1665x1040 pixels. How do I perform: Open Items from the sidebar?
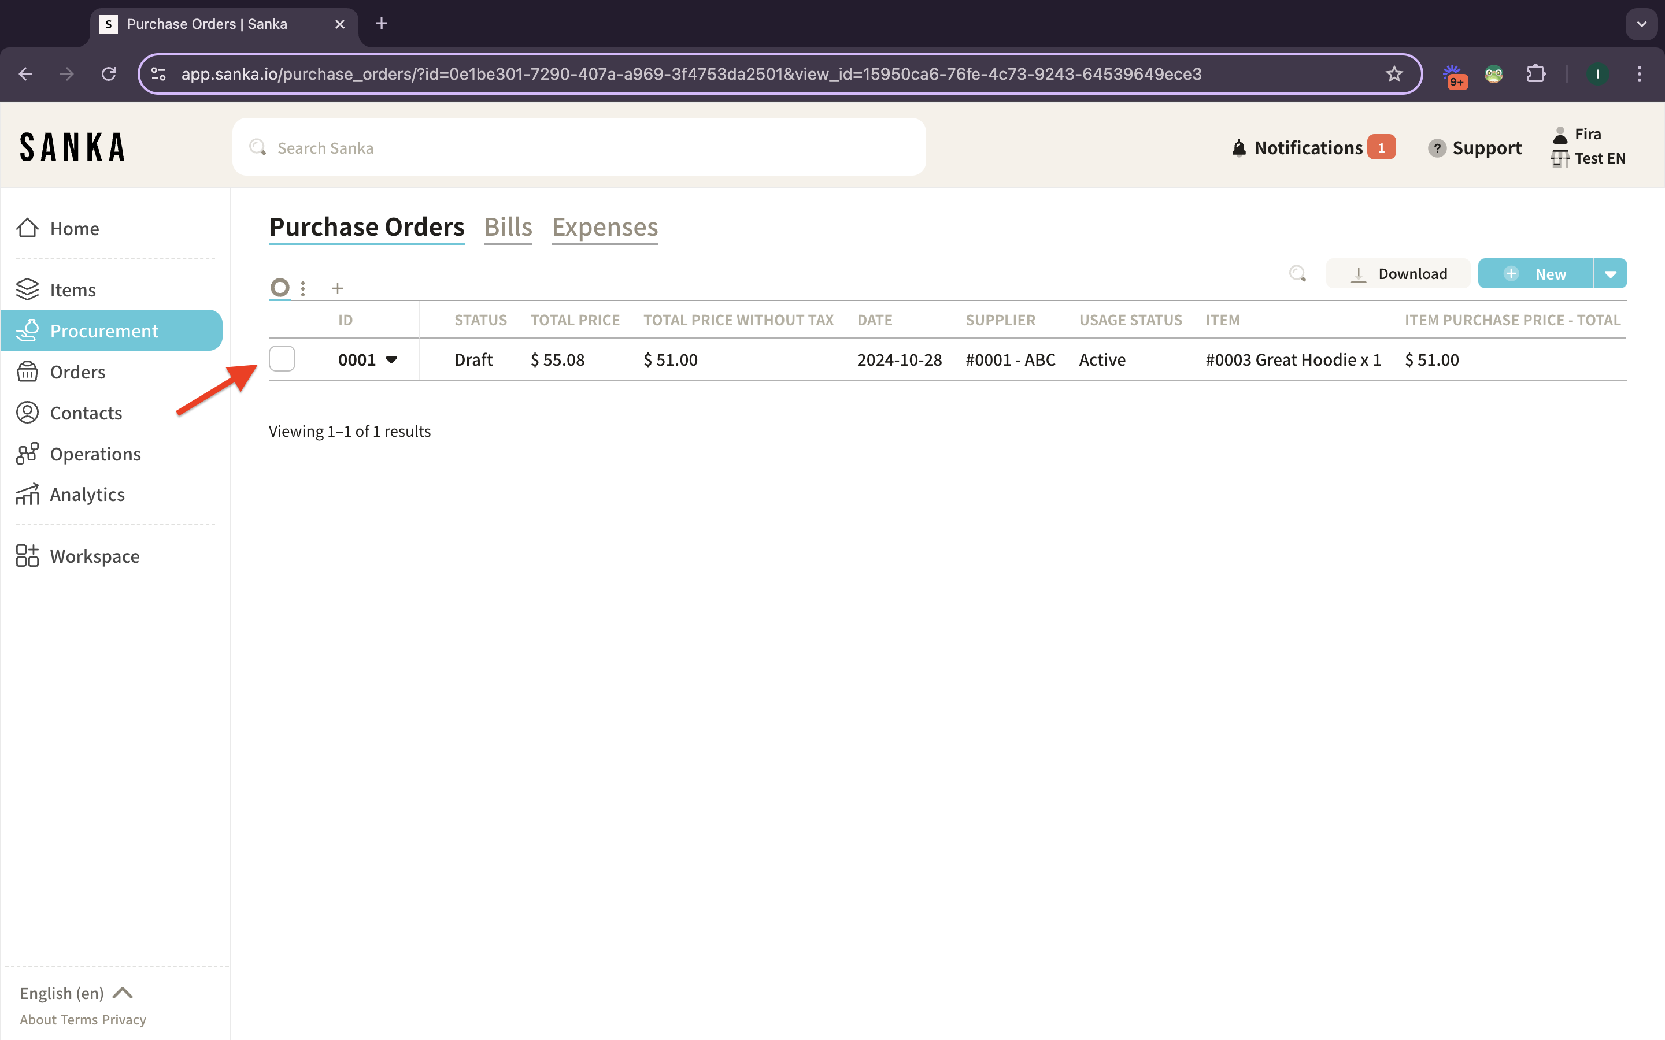click(72, 289)
